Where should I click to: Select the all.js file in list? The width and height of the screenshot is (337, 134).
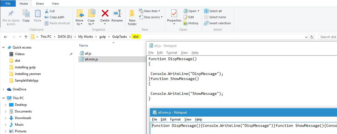(x=88, y=53)
